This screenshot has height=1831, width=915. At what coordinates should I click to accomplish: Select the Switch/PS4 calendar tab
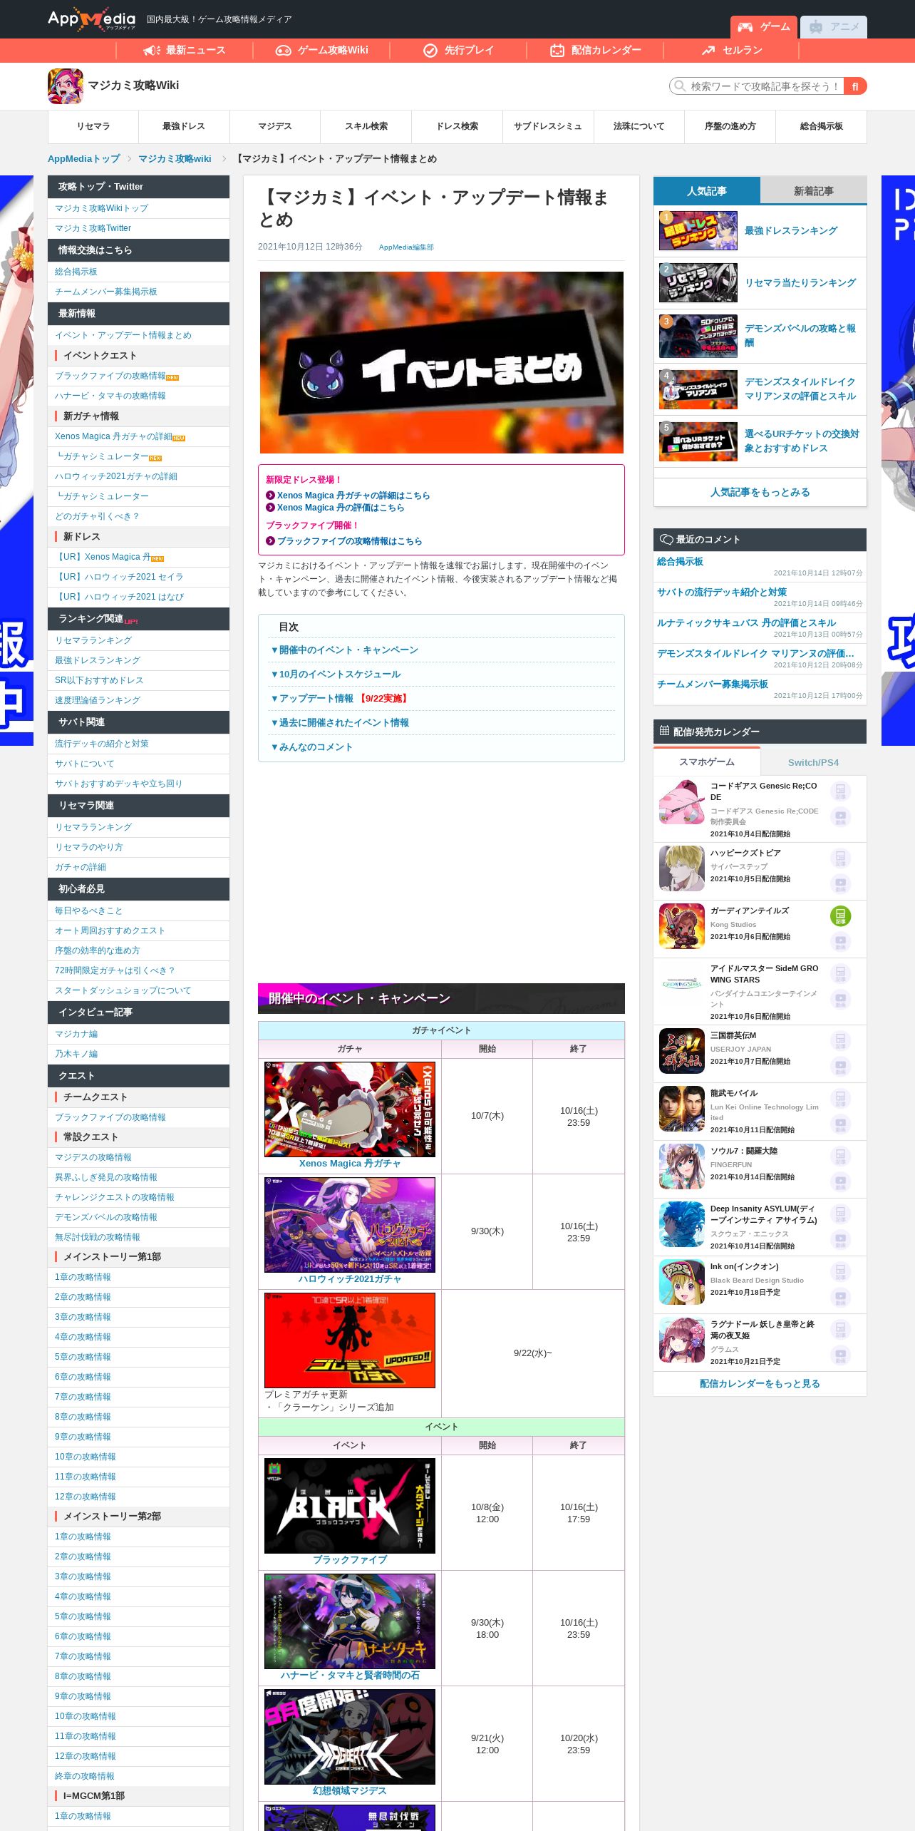(814, 762)
